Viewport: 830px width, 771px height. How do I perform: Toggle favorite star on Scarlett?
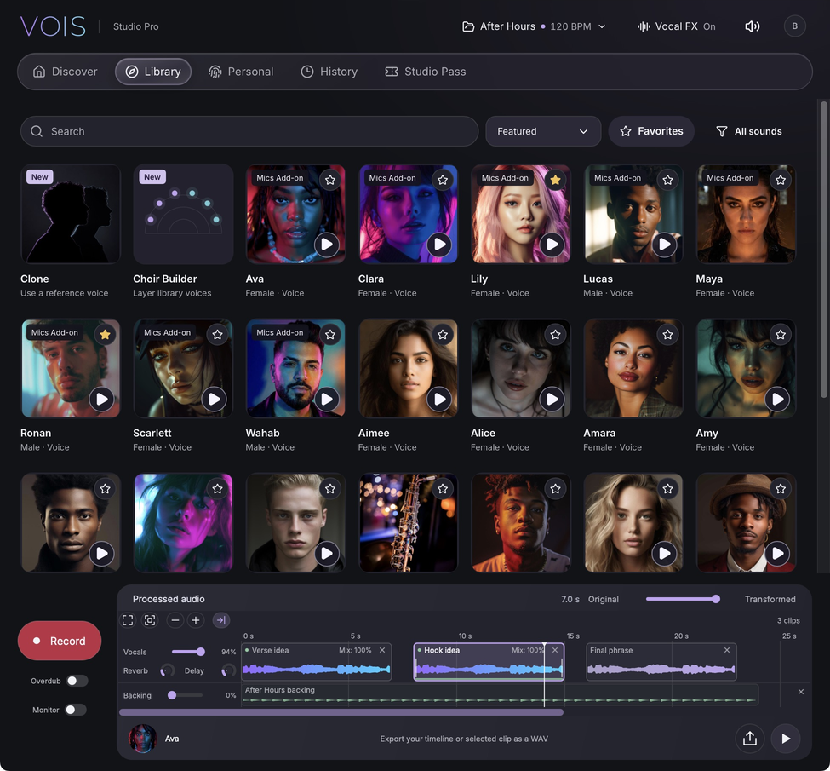click(218, 334)
